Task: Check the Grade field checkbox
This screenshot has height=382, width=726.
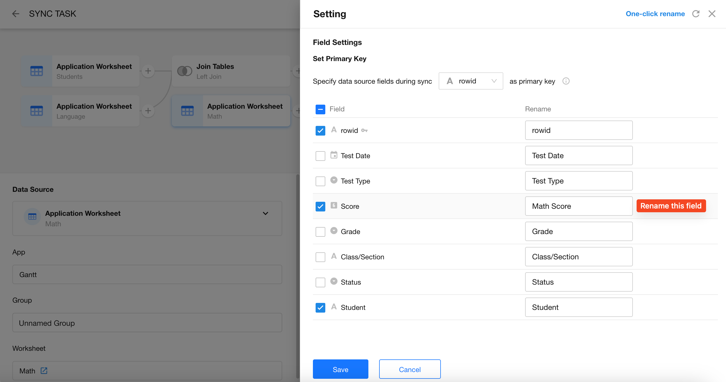Action: point(320,232)
